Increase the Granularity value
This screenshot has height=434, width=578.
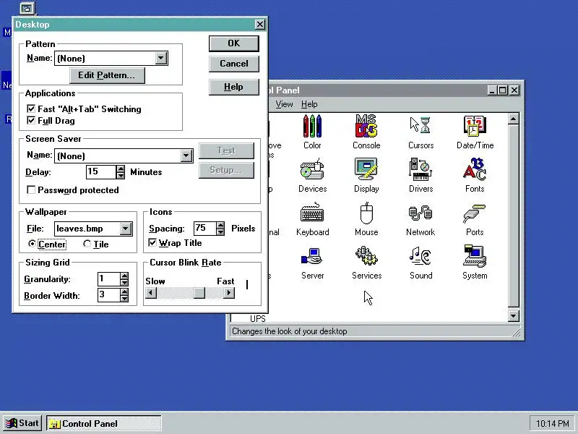(x=124, y=276)
